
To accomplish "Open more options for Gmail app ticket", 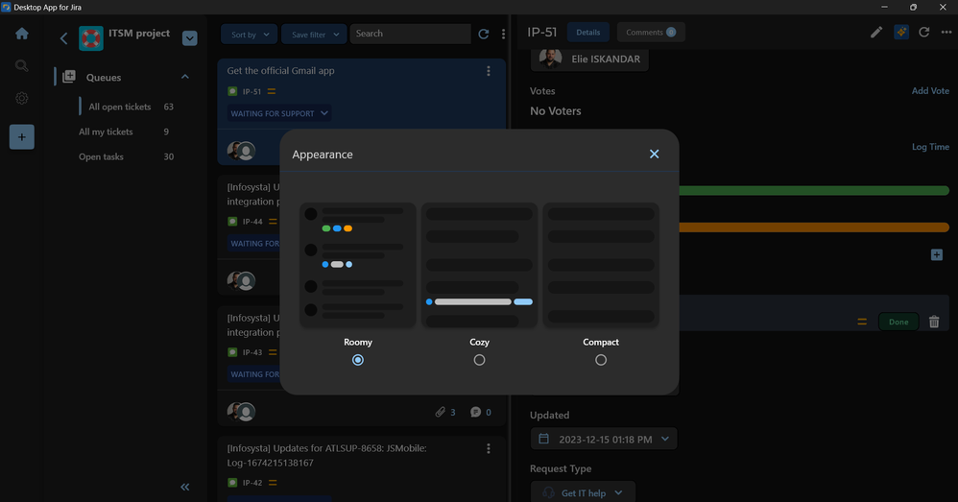I will click(x=489, y=71).
